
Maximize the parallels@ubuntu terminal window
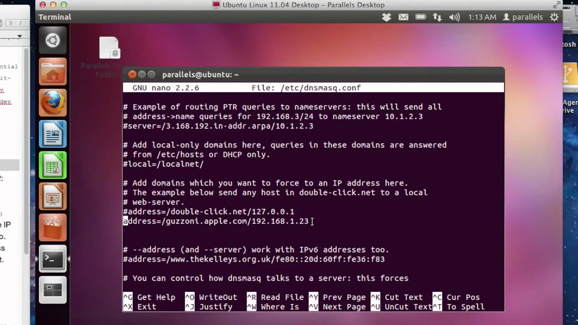(151, 74)
